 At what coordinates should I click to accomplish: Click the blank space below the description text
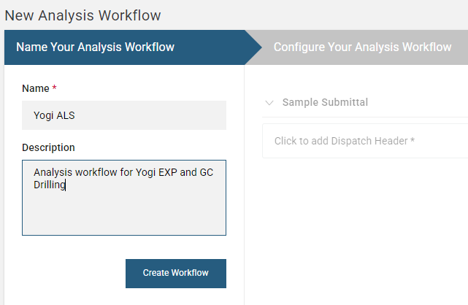pos(124,215)
